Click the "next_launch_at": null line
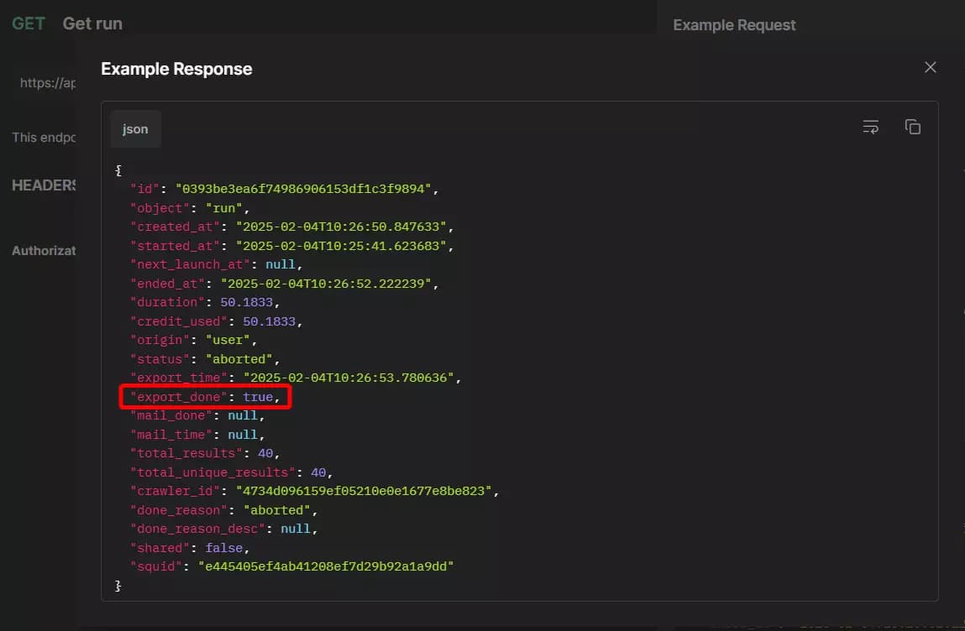The image size is (965, 631). 216,264
